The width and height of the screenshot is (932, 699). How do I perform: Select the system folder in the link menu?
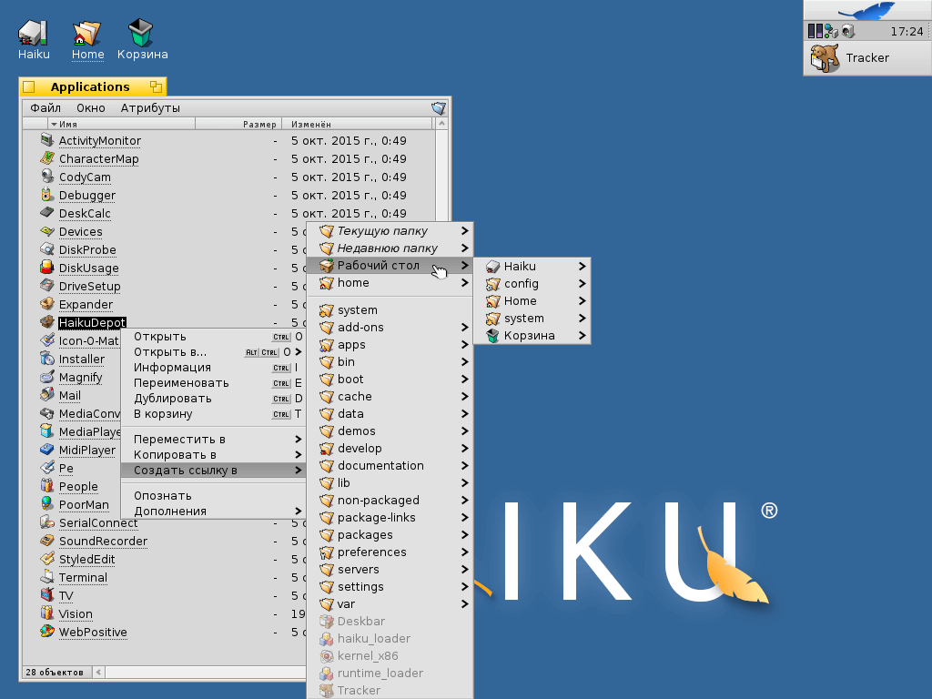(x=390, y=310)
